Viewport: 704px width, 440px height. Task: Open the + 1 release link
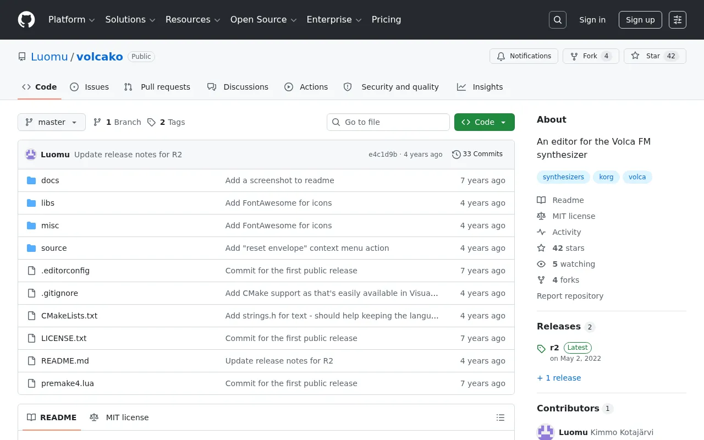point(559,378)
